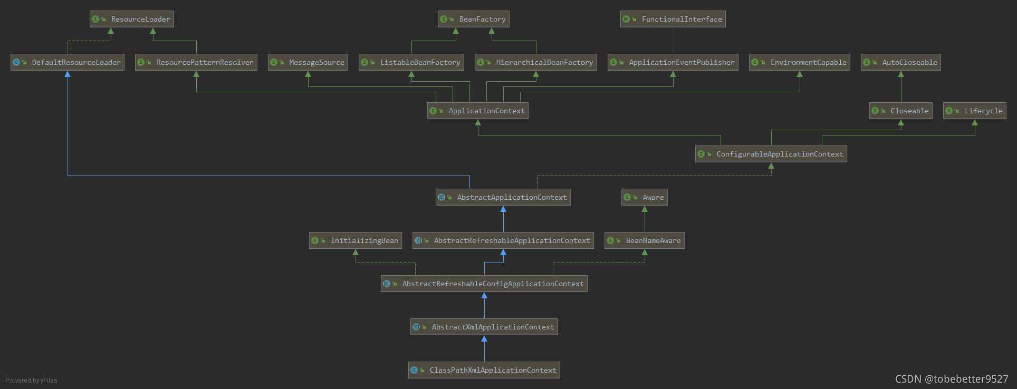
Task: Select the Closeable label
Action: (909, 111)
